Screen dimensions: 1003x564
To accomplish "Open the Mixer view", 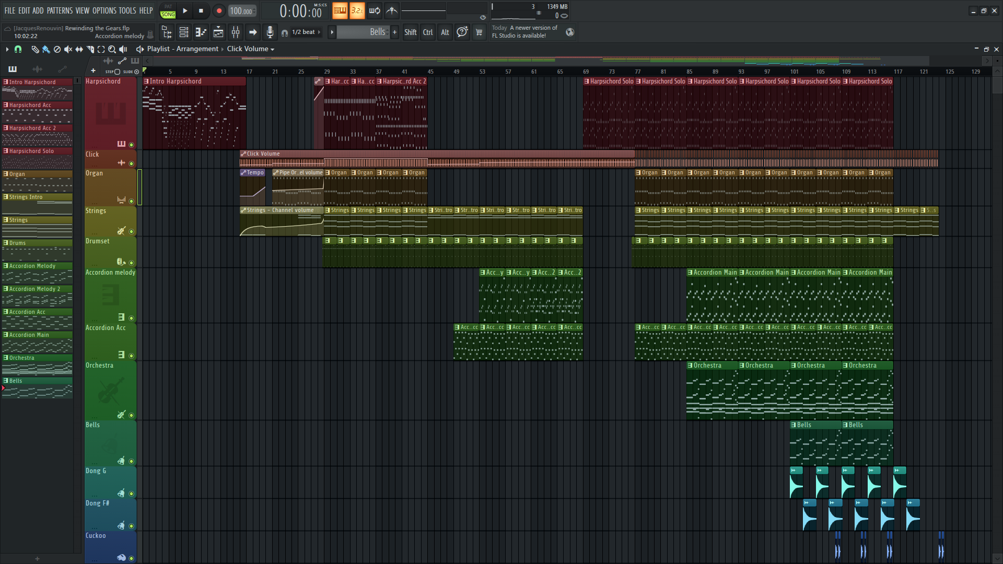I will pos(236,32).
